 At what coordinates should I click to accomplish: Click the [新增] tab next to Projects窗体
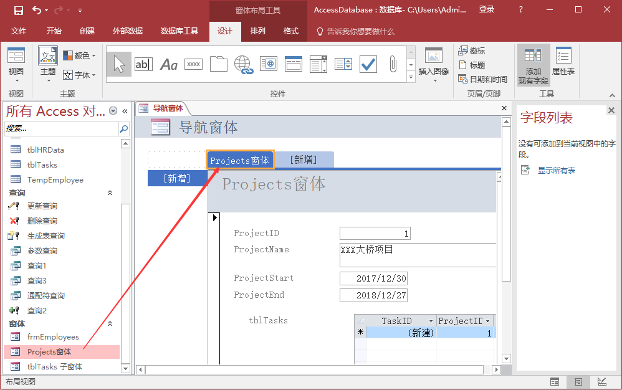[x=304, y=160]
